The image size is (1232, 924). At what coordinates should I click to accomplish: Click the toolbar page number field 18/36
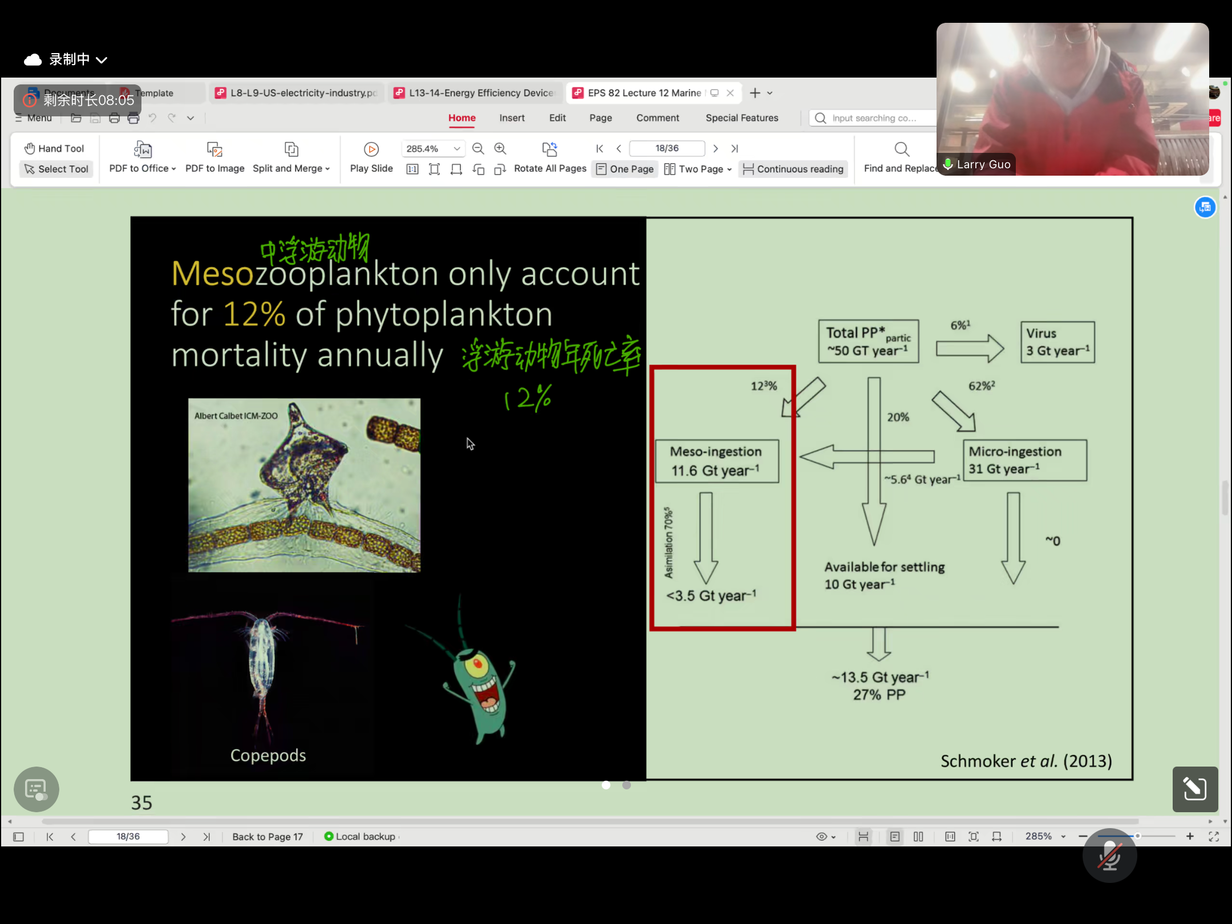pos(667,148)
